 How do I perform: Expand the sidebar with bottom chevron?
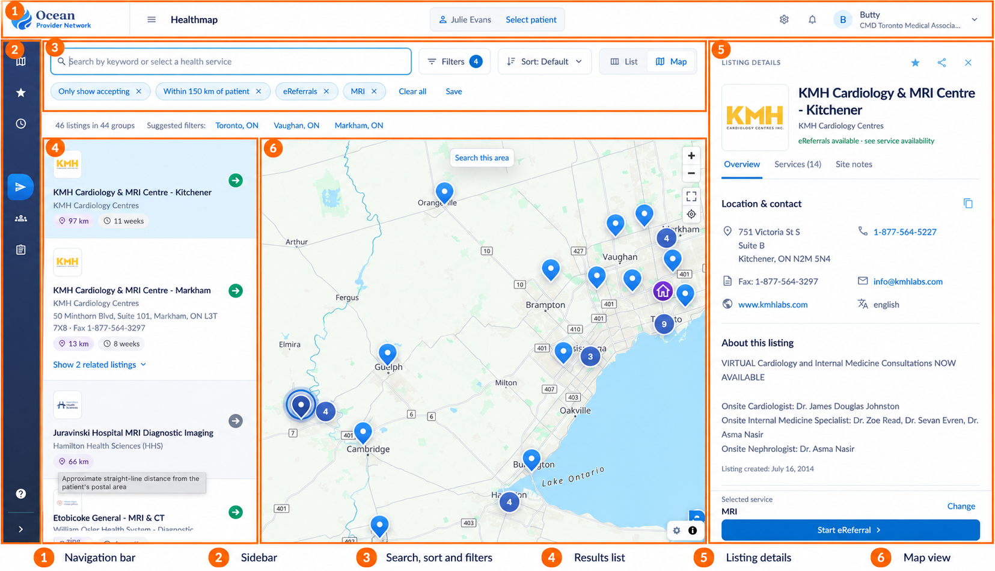[x=21, y=530]
